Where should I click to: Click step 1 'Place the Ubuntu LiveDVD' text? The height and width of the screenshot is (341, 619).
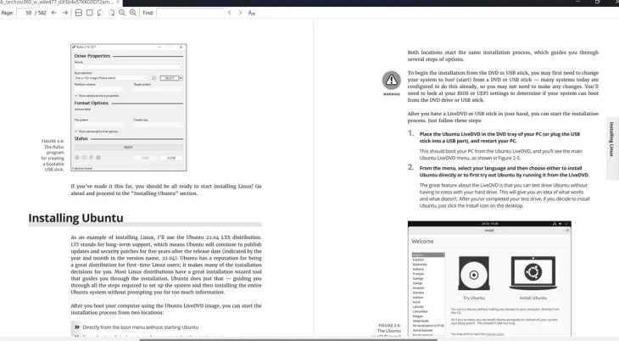pos(499,137)
